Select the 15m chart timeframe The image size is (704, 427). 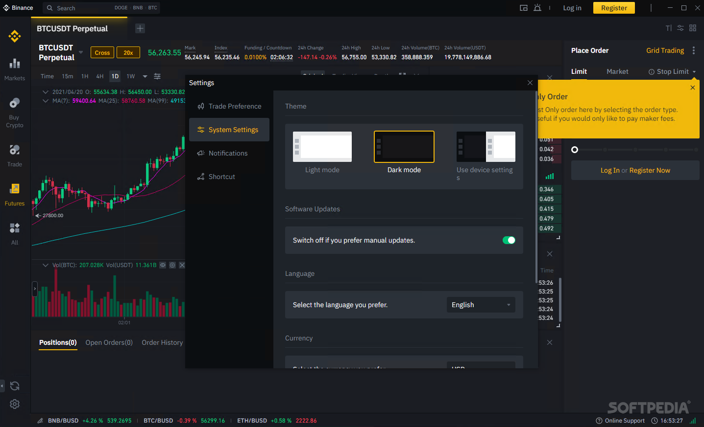[x=68, y=76]
